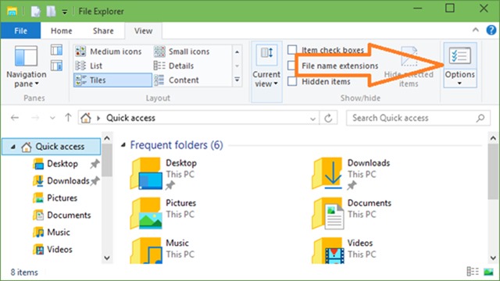Open Pictures folder tile
The width and height of the screenshot is (500, 281).
click(x=163, y=214)
